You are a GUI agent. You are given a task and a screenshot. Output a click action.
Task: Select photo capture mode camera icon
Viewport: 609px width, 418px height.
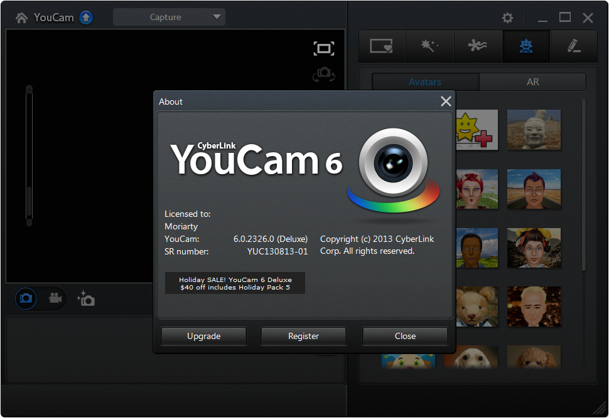pos(26,298)
